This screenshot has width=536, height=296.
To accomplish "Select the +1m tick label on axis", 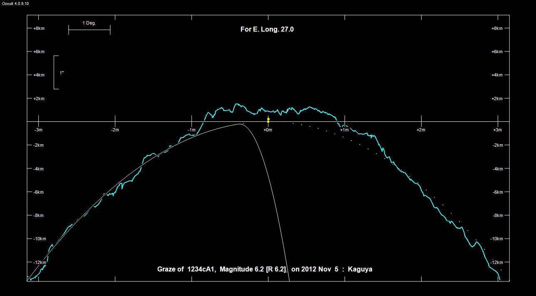I will click(344, 130).
